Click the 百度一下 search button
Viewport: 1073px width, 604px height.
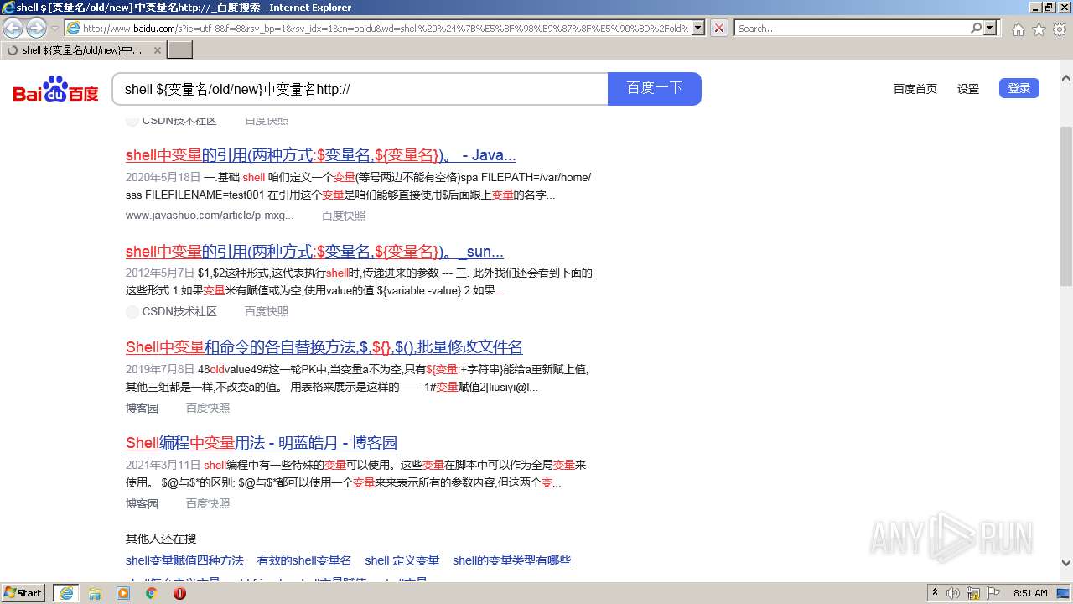655,89
